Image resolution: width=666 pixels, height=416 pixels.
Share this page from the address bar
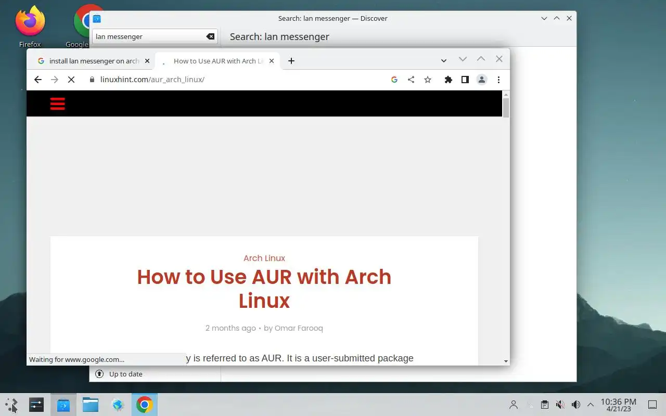pyautogui.click(x=411, y=80)
